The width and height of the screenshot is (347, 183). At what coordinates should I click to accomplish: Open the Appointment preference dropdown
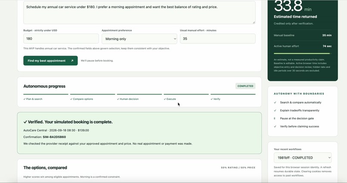[x=139, y=39]
